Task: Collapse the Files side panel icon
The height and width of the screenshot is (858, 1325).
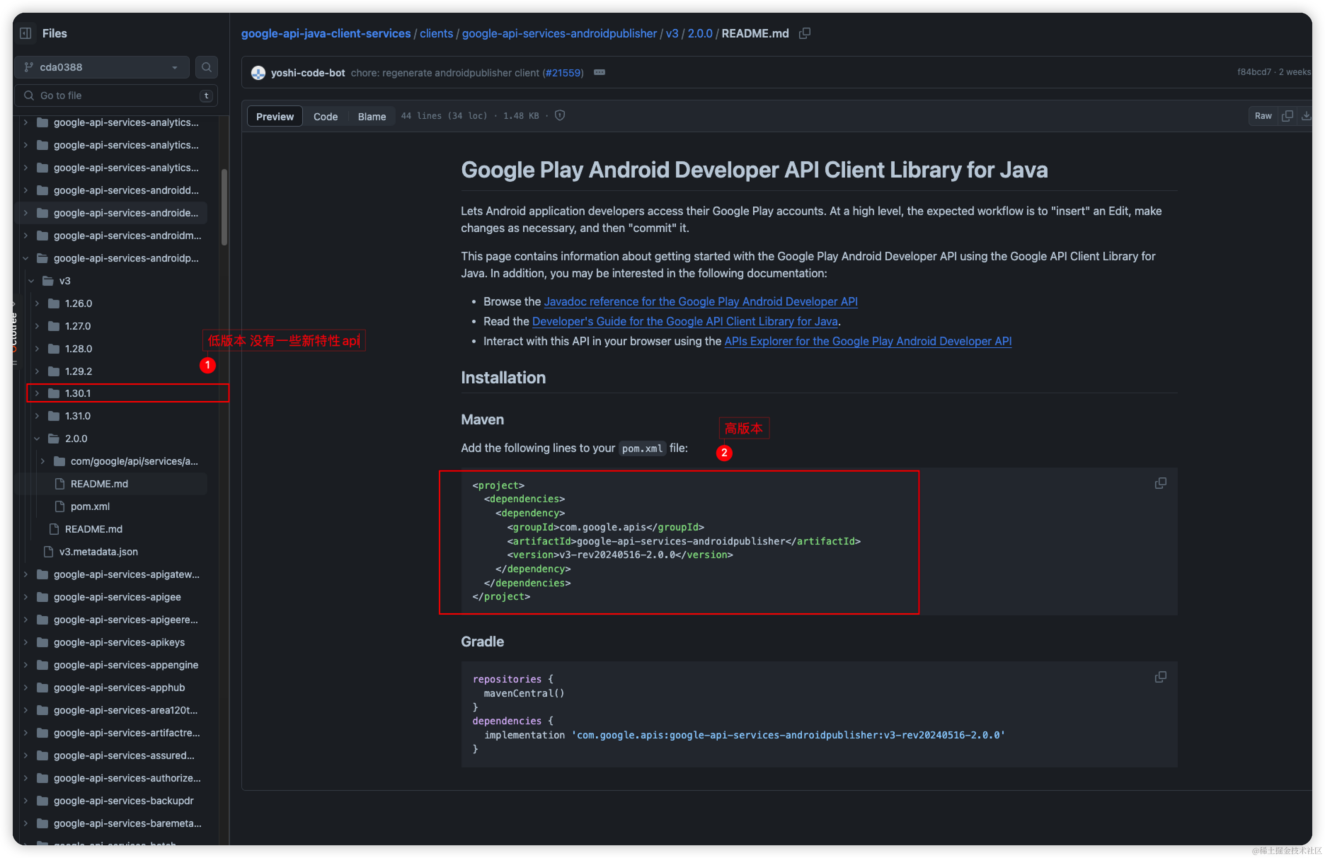Action: click(25, 33)
